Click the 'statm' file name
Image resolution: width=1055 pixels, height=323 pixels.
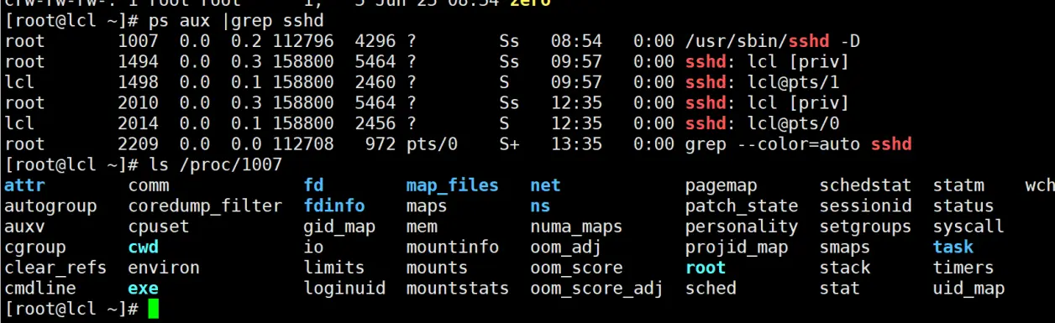pyautogui.click(x=958, y=185)
